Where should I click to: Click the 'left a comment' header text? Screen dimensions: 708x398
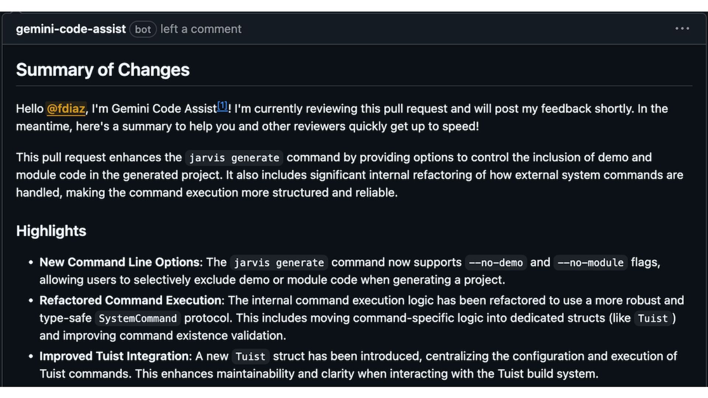tap(201, 29)
